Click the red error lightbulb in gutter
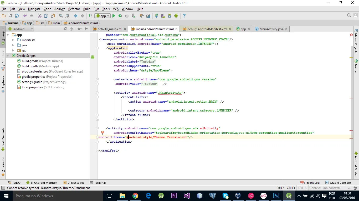The height and width of the screenshot is (201, 359). tap(102, 133)
